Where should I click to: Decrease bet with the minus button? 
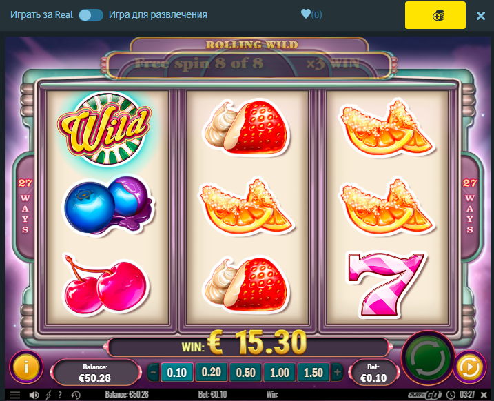click(154, 372)
